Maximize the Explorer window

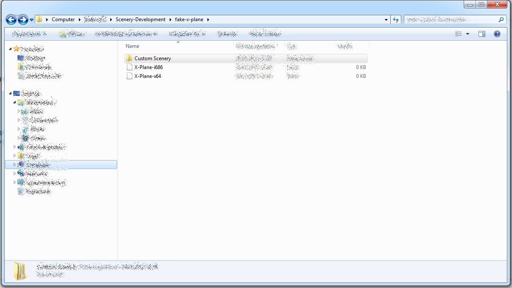(481, 4)
